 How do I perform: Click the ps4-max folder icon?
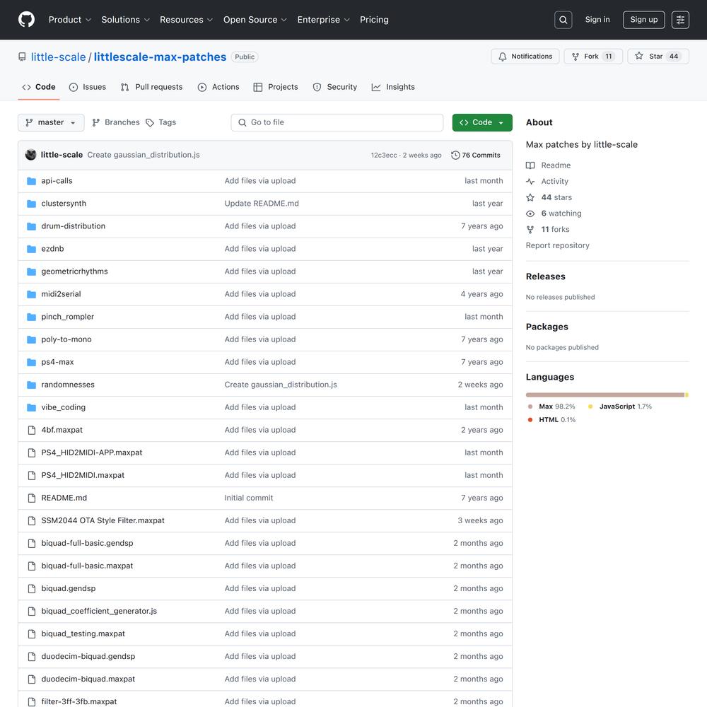tap(32, 361)
